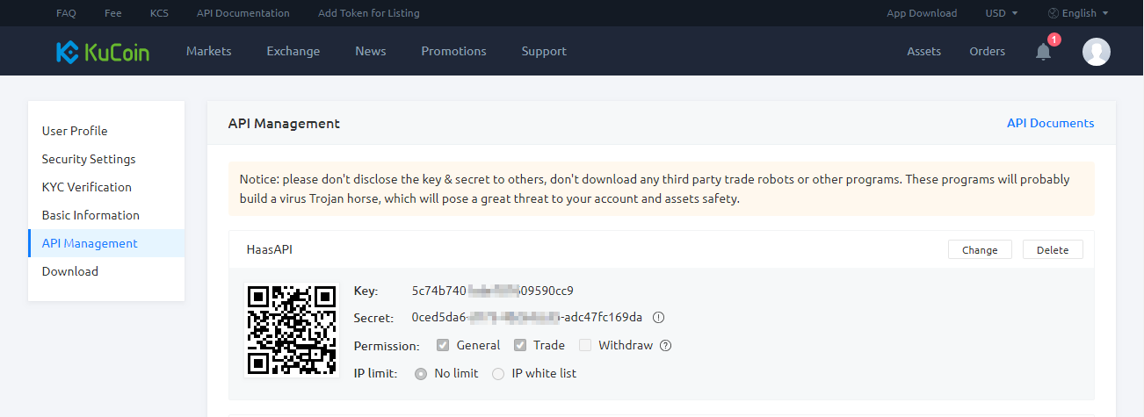Click the Change button for HaasAPI
This screenshot has height=417, width=1144.
(980, 249)
